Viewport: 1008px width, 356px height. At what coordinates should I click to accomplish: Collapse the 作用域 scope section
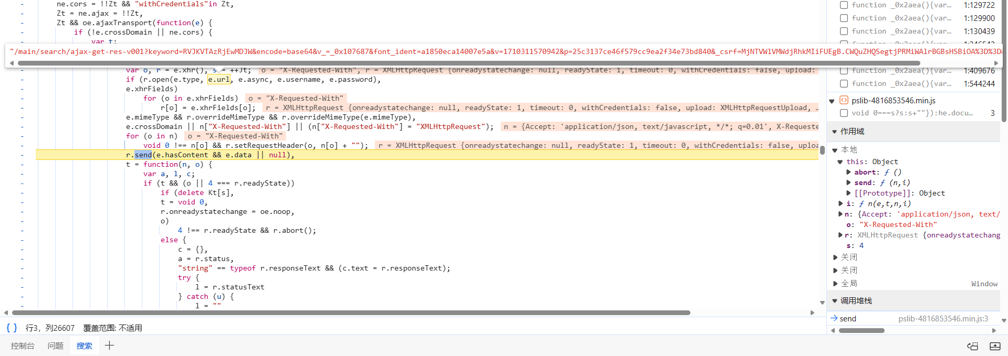(x=834, y=132)
